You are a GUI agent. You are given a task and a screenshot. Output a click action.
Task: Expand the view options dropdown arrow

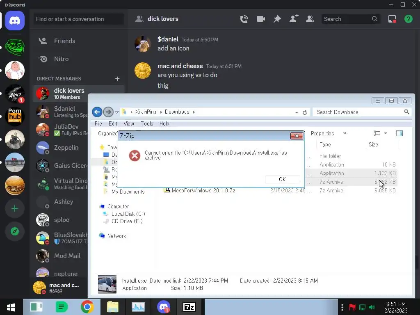pos(386,133)
